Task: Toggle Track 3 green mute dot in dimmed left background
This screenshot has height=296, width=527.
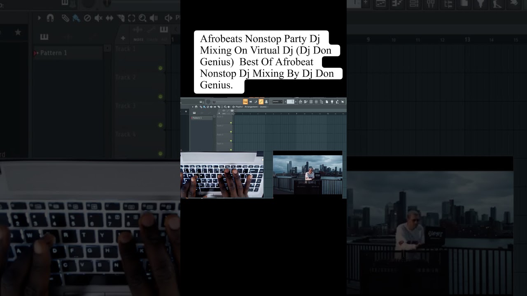Action: (161, 125)
